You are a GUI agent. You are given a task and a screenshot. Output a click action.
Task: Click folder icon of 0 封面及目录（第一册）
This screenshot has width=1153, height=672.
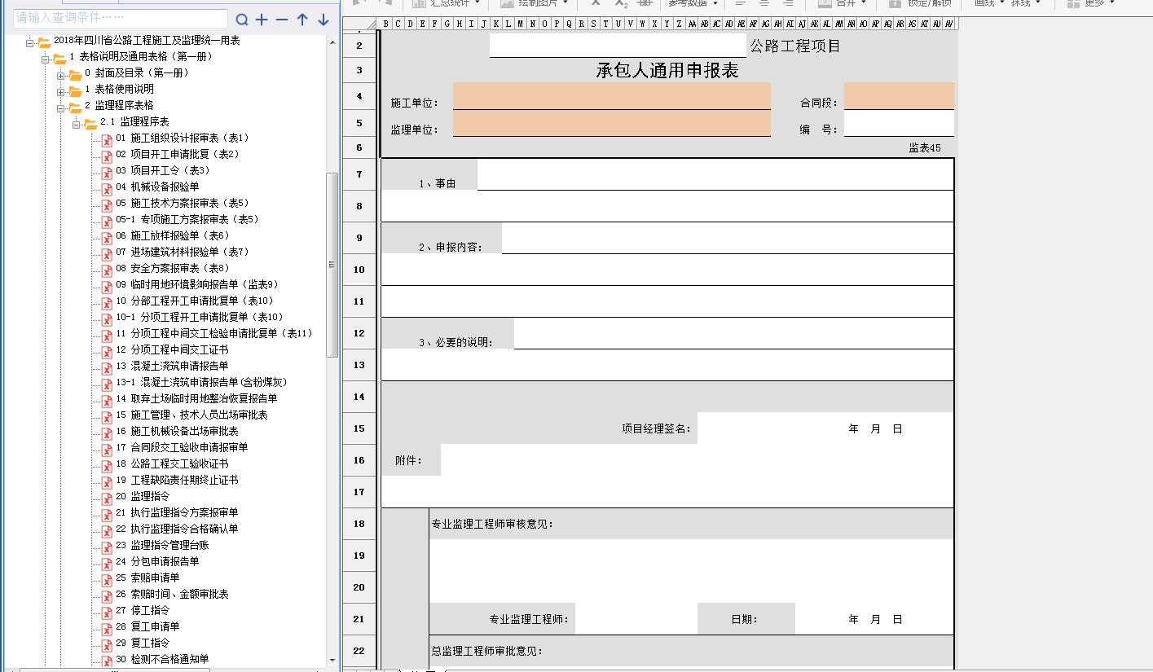[75, 75]
